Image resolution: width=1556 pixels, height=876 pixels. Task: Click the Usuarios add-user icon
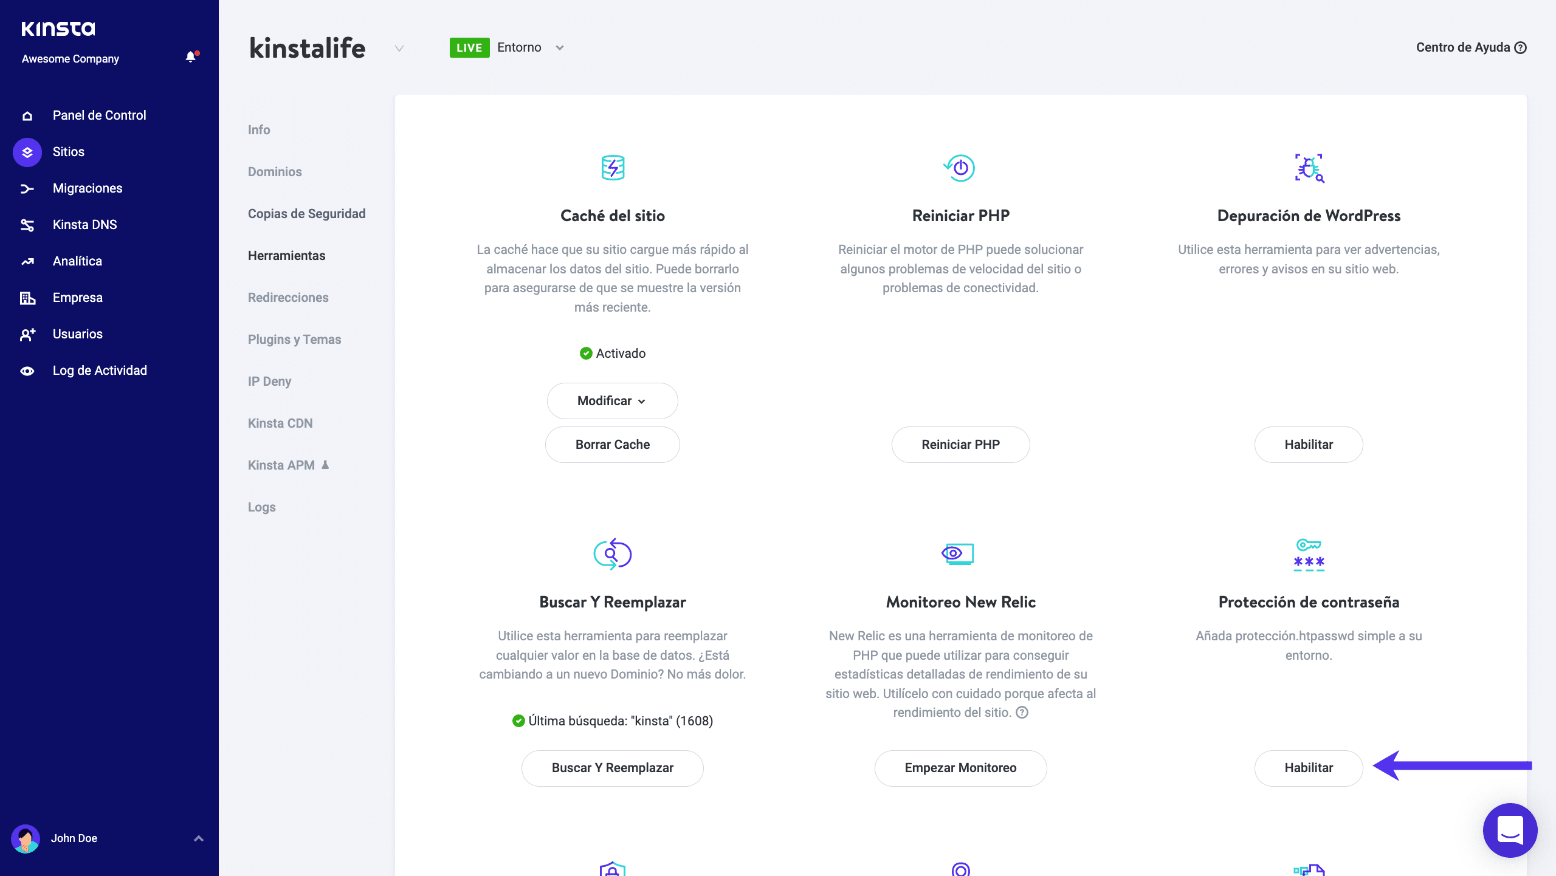[27, 334]
